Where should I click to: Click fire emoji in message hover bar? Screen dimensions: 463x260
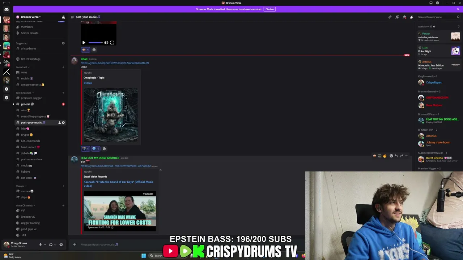pyautogui.click(x=385, y=156)
